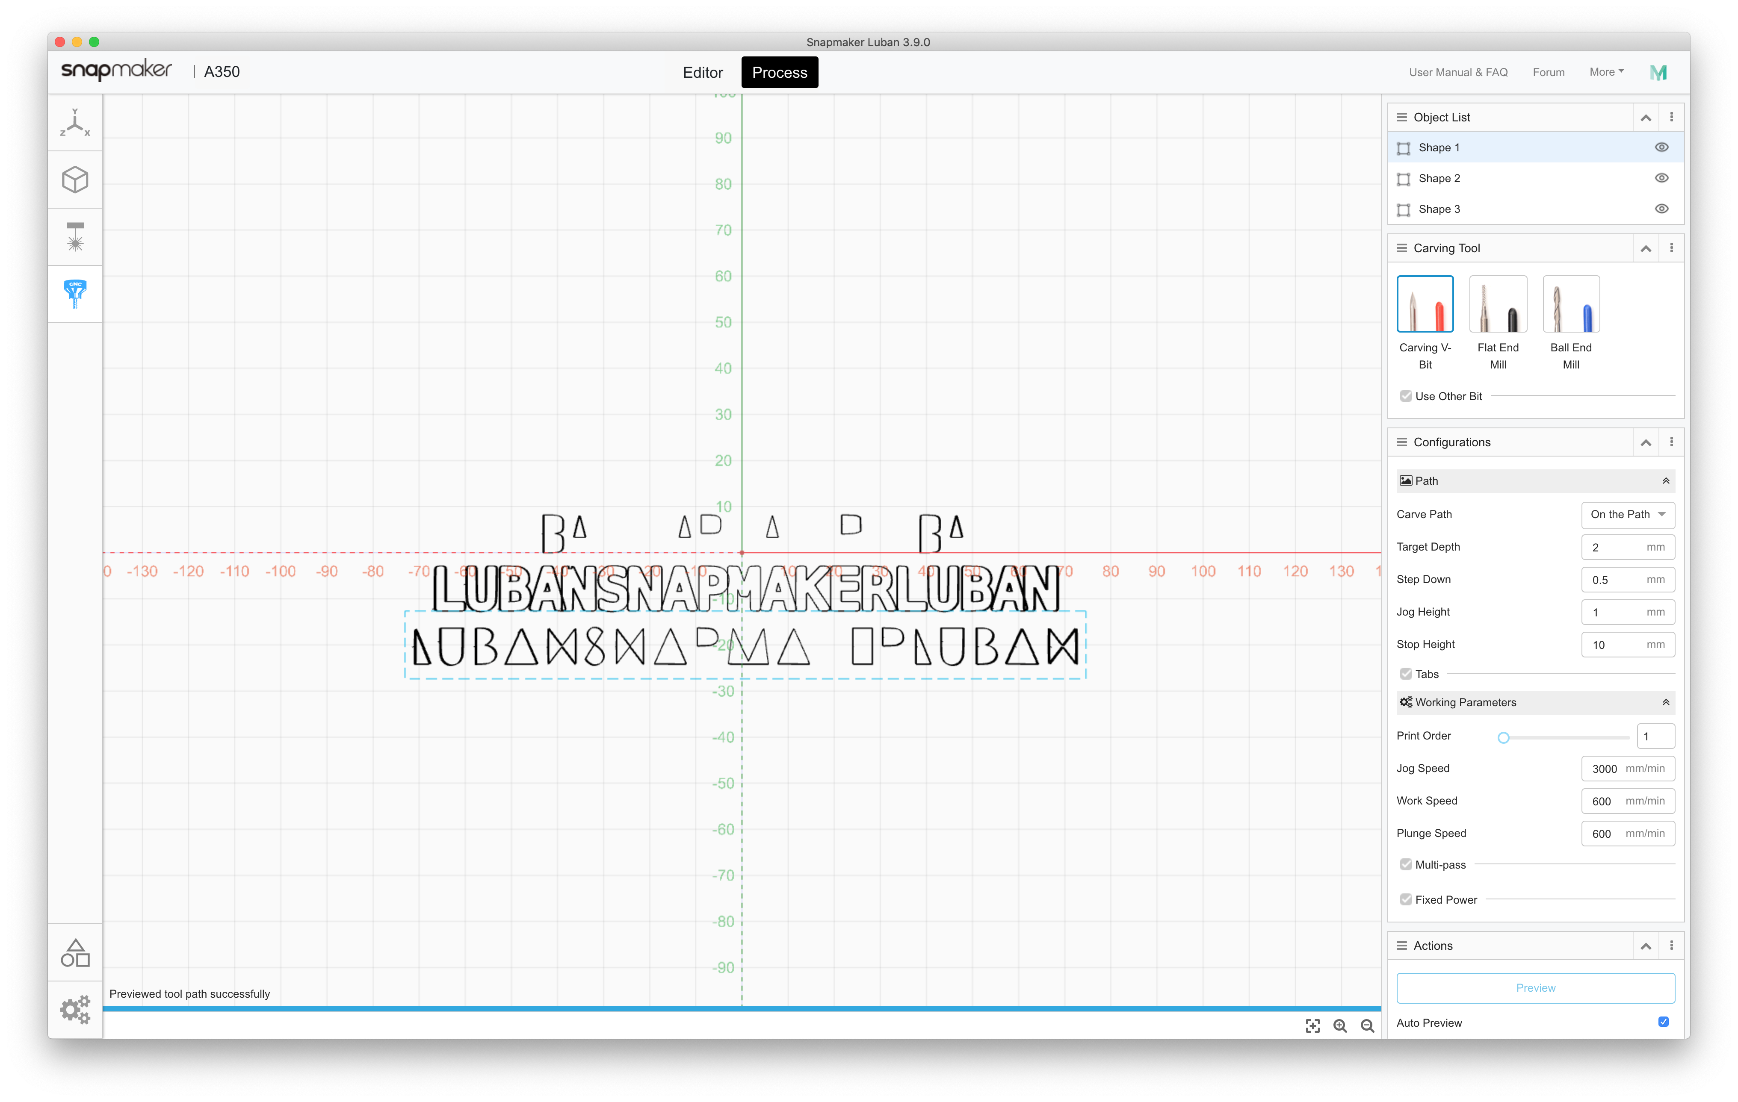
Task: Open the More menu in the top bar
Action: (x=1606, y=72)
